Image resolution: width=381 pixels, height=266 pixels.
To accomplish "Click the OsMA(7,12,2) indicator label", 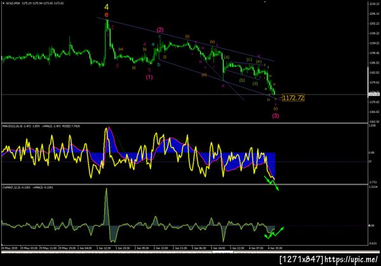I will tap(11, 187).
